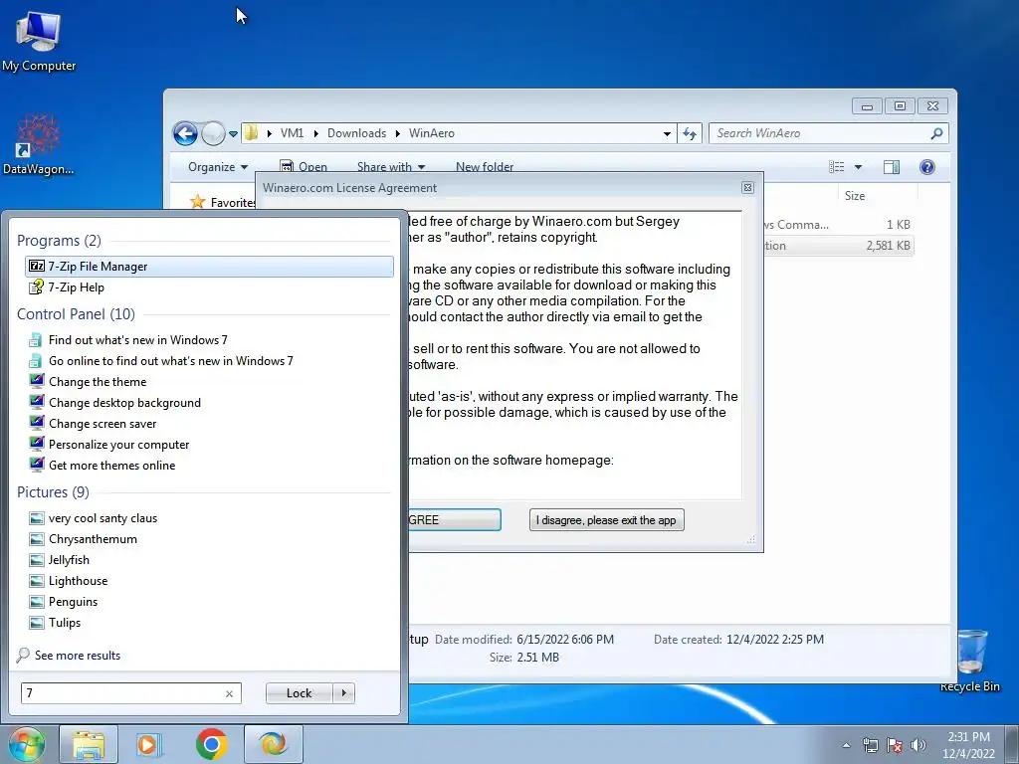Image resolution: width=1019 pixels, height=764 pixels.
Task: Click I disagree, please exit the app
Action: pos(606,519)
